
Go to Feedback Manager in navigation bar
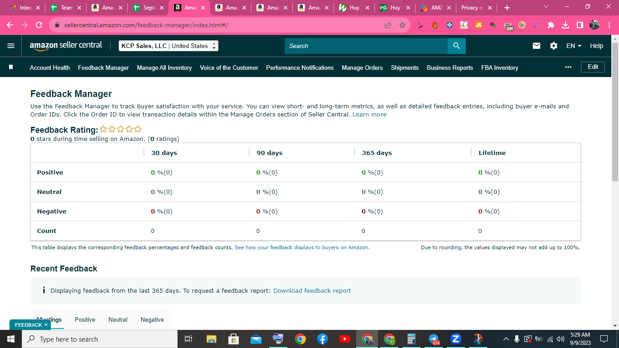tap(103, 68)
